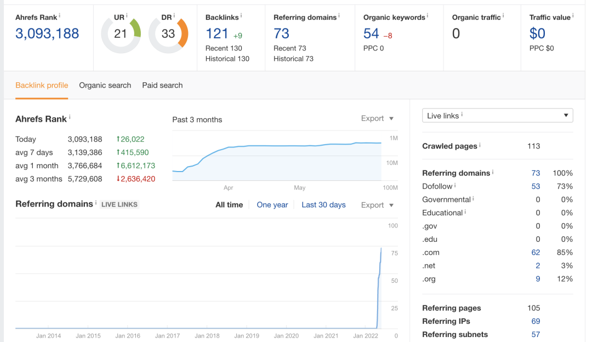Image resolution: width=592 pixels, height=342 pixels.
Task: Click info icon next to Traffic value
Action: 574,15
